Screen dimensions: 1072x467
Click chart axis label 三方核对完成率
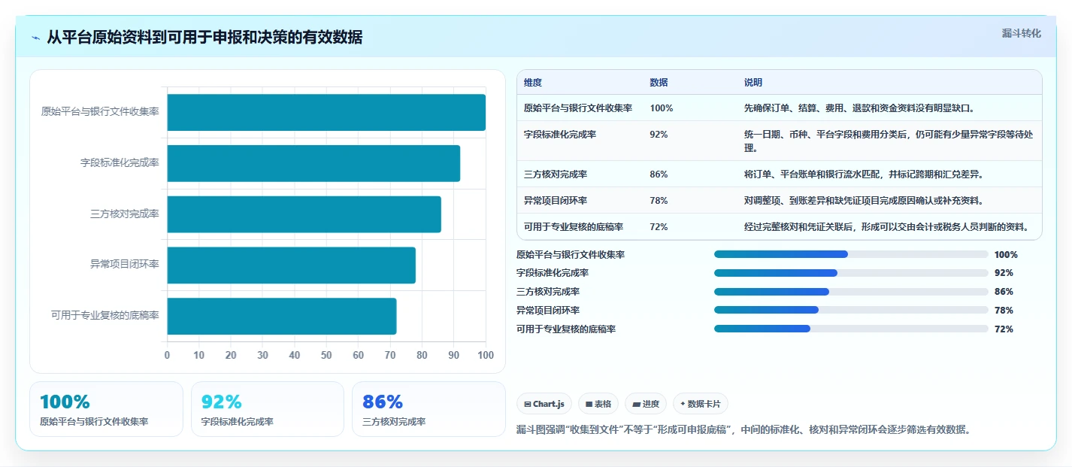(x=125, y=214)
